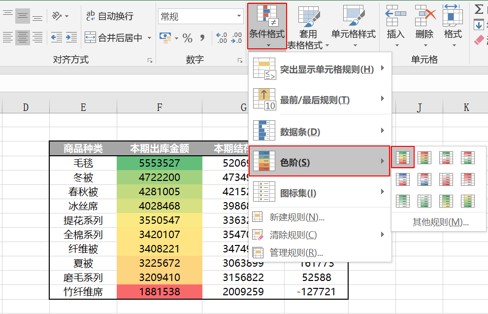
Task: Click the AutoSum sigma icon
Action: tap(479, 9)
